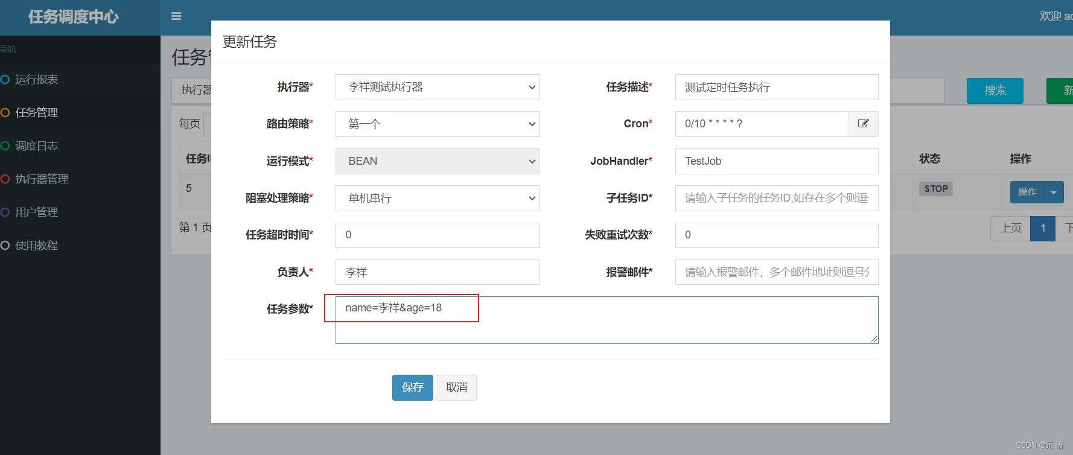Expand the 操作 button caret in table row
Viewport: 1073px width, 455px height.
click(1054, 192)
